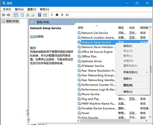Click the Restart Service toolbar icon

(x=67, y=15)
